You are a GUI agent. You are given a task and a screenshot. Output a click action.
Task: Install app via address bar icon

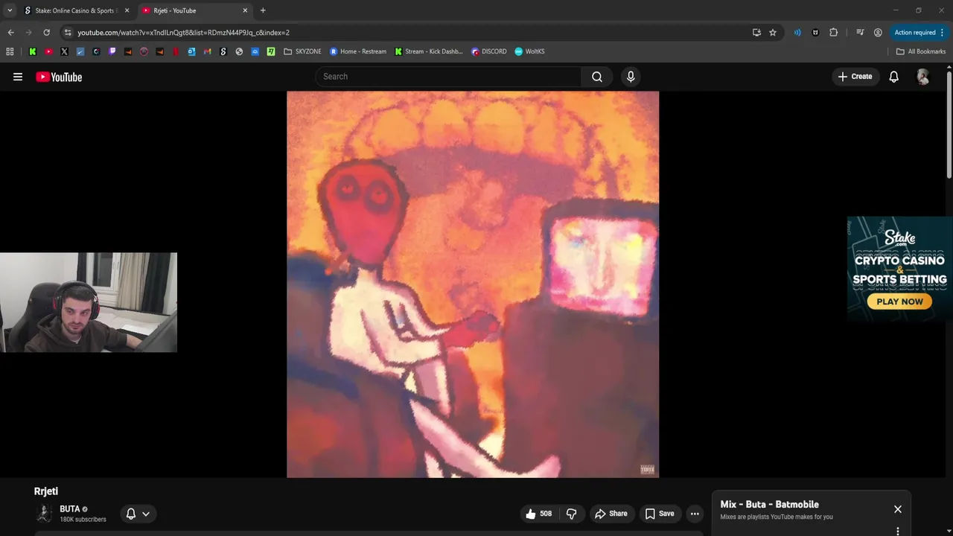tap(756, 33)
